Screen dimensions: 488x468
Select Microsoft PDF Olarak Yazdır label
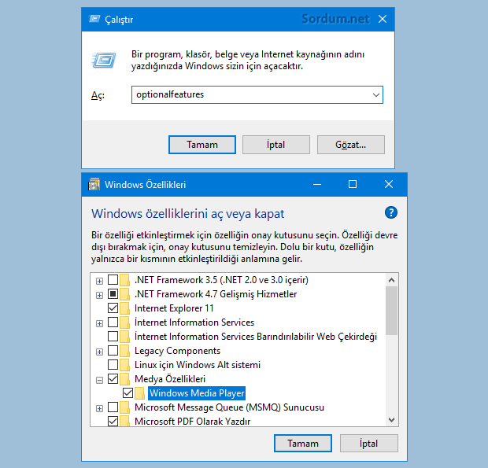[x=192, y=422]
